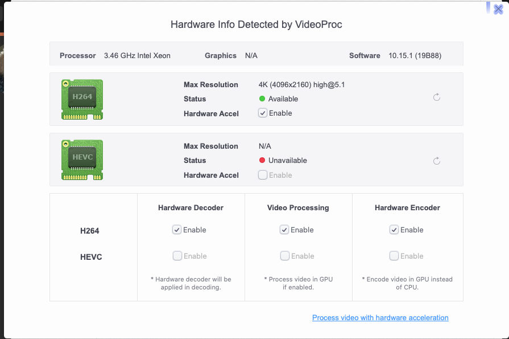This screenshot has width=509, height=339.
Task: Click the Hardware Encoder column header
Action: coord(407,208)
